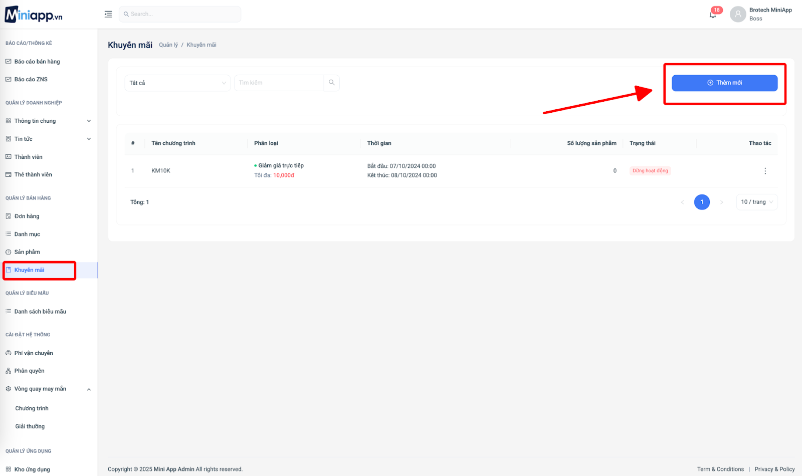Collapse sidebar with the menu fold icon

pos(108,14)
